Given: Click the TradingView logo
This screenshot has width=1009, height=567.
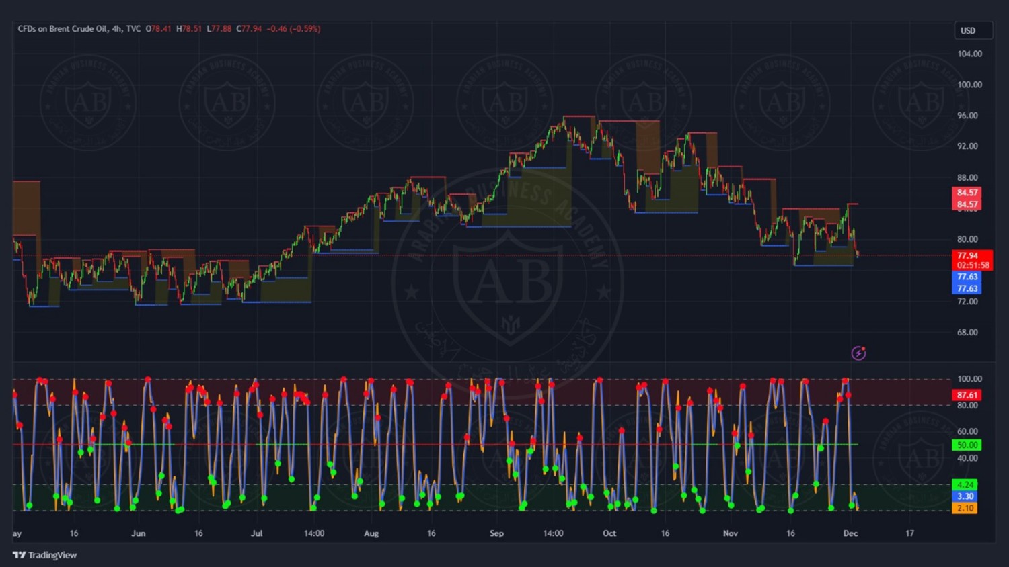Looking at the screenshot, I should (19, 555).
